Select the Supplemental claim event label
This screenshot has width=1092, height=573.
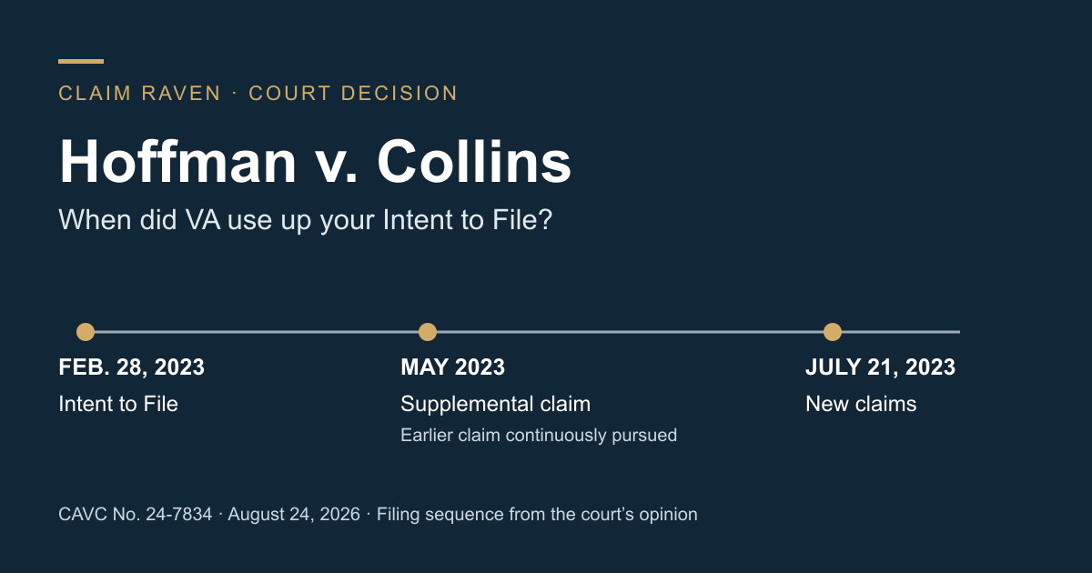pyautogui.click(x=496, y=404)
